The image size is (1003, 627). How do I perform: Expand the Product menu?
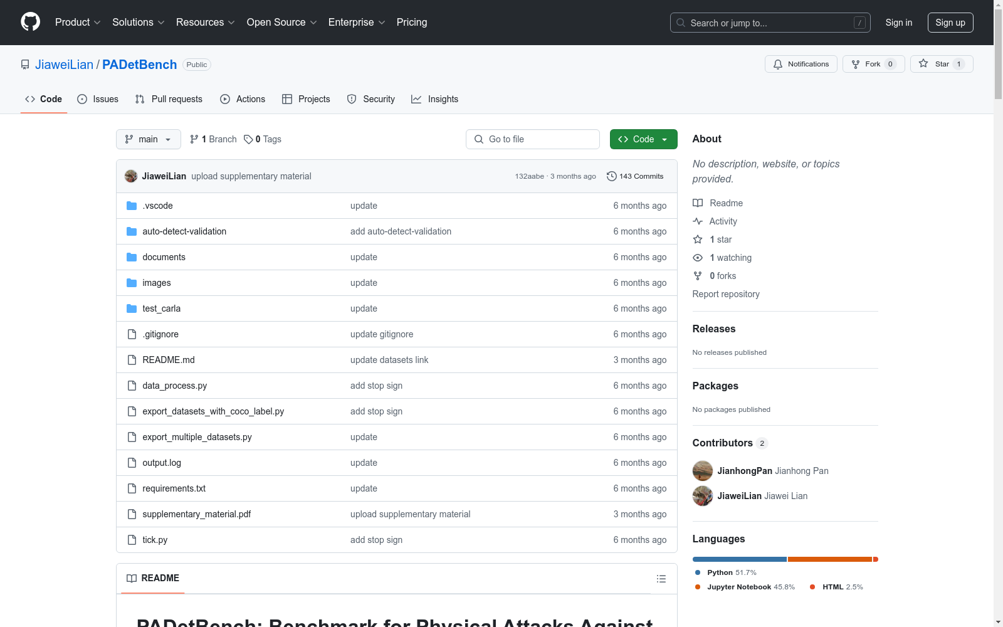click(x=78, y=23)
